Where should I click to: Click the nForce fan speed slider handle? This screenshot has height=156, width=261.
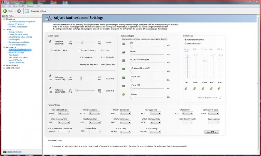click(205, 61)
